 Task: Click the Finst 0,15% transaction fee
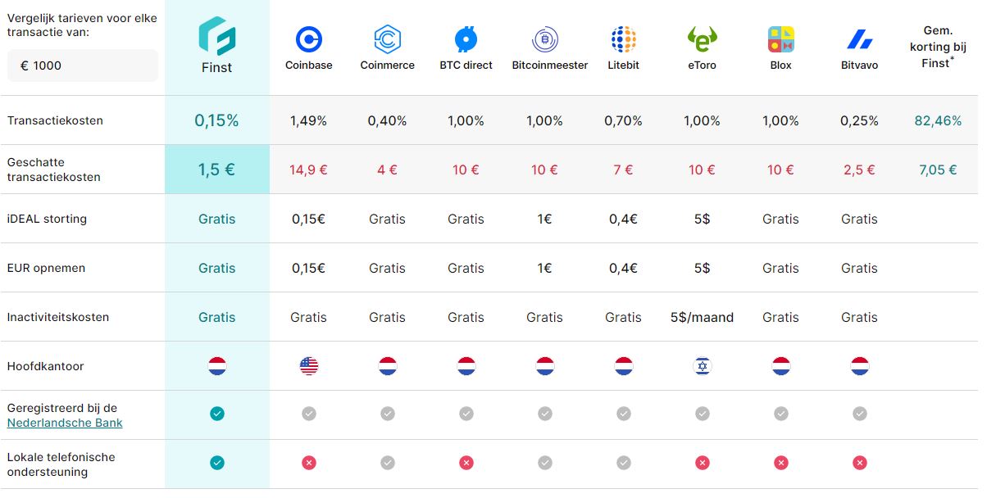pyautogui.click(x=216, y=120)
